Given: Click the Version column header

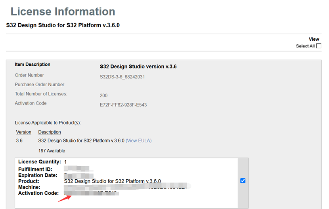Looking at the screenshot, I should pyautogui.click(x=23, y=132).
